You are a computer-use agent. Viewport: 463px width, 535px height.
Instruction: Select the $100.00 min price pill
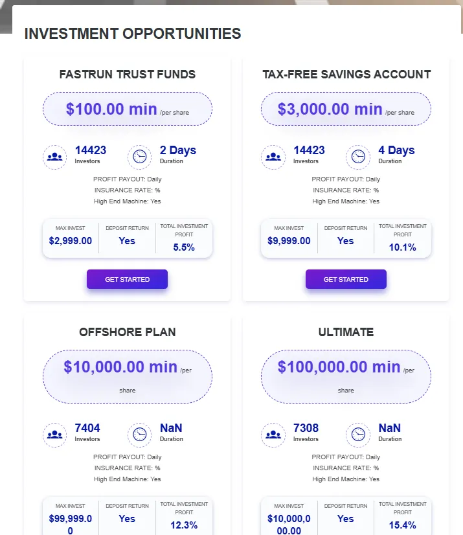pyautogui.click(x=128, y=109)
